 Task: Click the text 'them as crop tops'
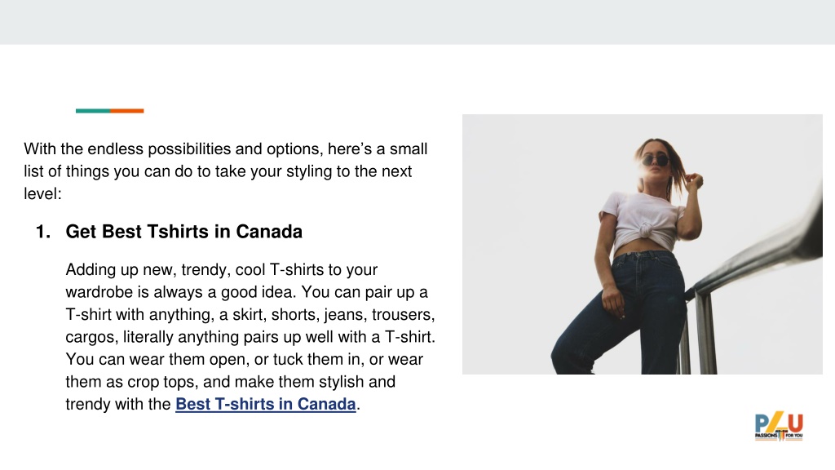pos(131,382)
